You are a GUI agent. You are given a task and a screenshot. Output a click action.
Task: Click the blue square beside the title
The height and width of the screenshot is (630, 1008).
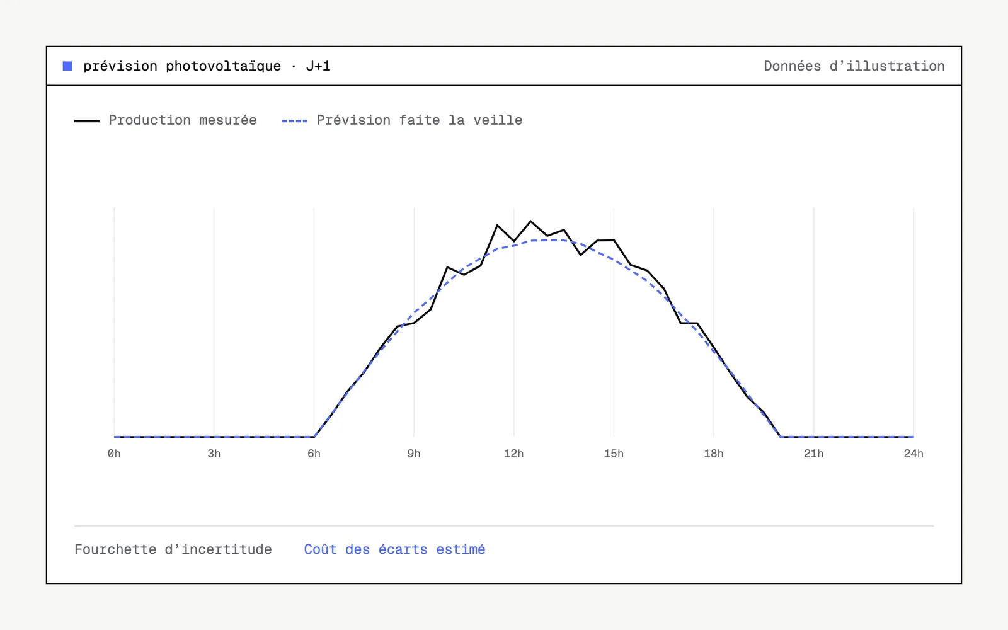[67, 66]
